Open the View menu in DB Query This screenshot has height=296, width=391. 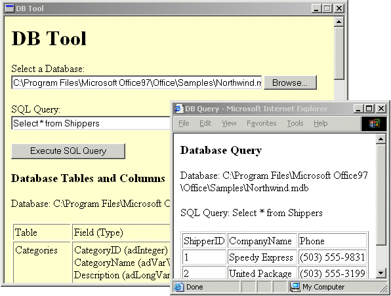229,123
